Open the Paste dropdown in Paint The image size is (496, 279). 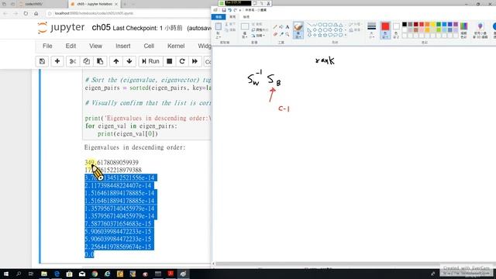219,36
